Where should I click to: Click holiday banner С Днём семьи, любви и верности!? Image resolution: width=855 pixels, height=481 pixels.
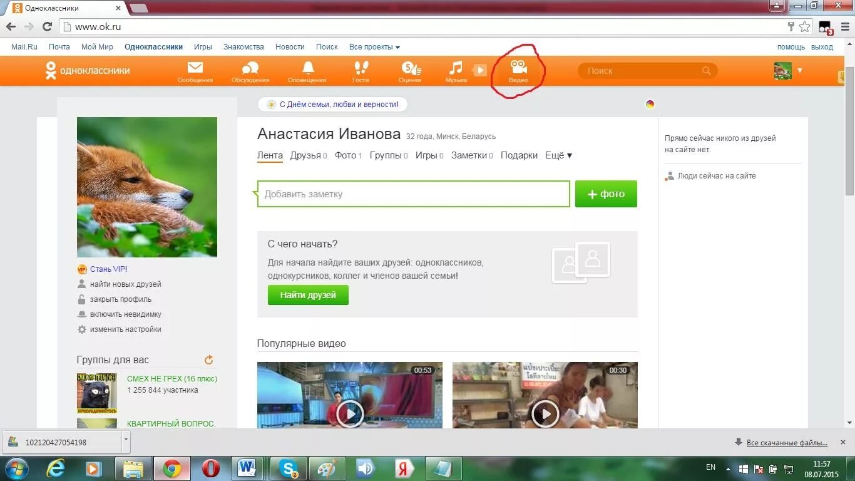(332, 105)
